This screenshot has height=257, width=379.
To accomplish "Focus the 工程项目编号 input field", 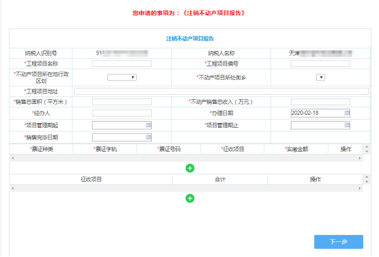I will tap(320, 64).
